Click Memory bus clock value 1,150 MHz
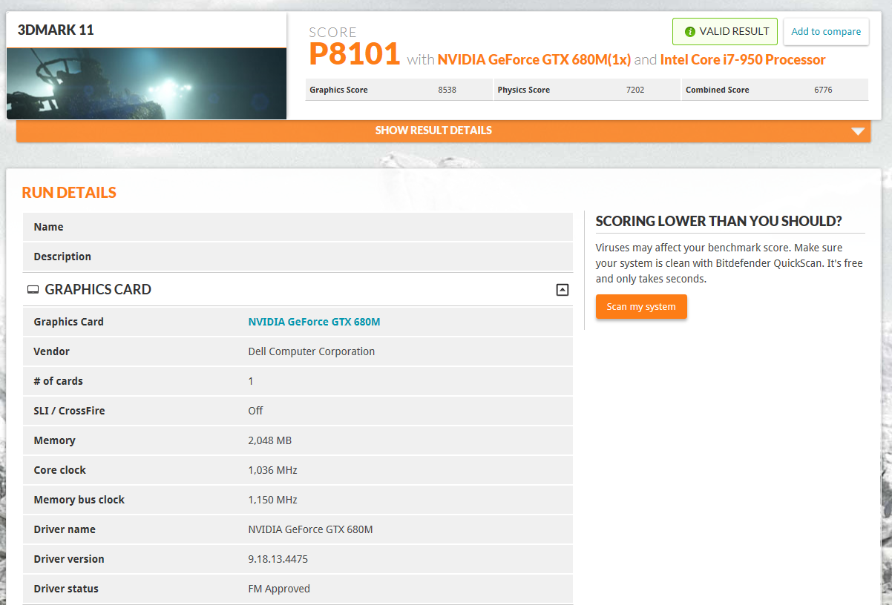The width and height of the screenshot is (892, 605). [x=272, y=500]
